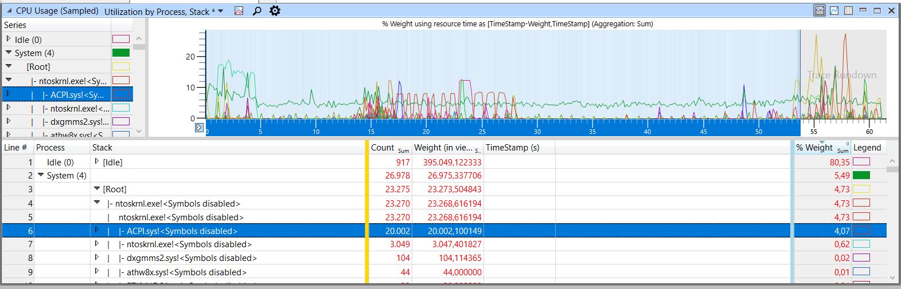This screenshot has height=289, width=901.
Task: Expand [Idle] stack in table row 1
Action: click(x=97, y=161)
